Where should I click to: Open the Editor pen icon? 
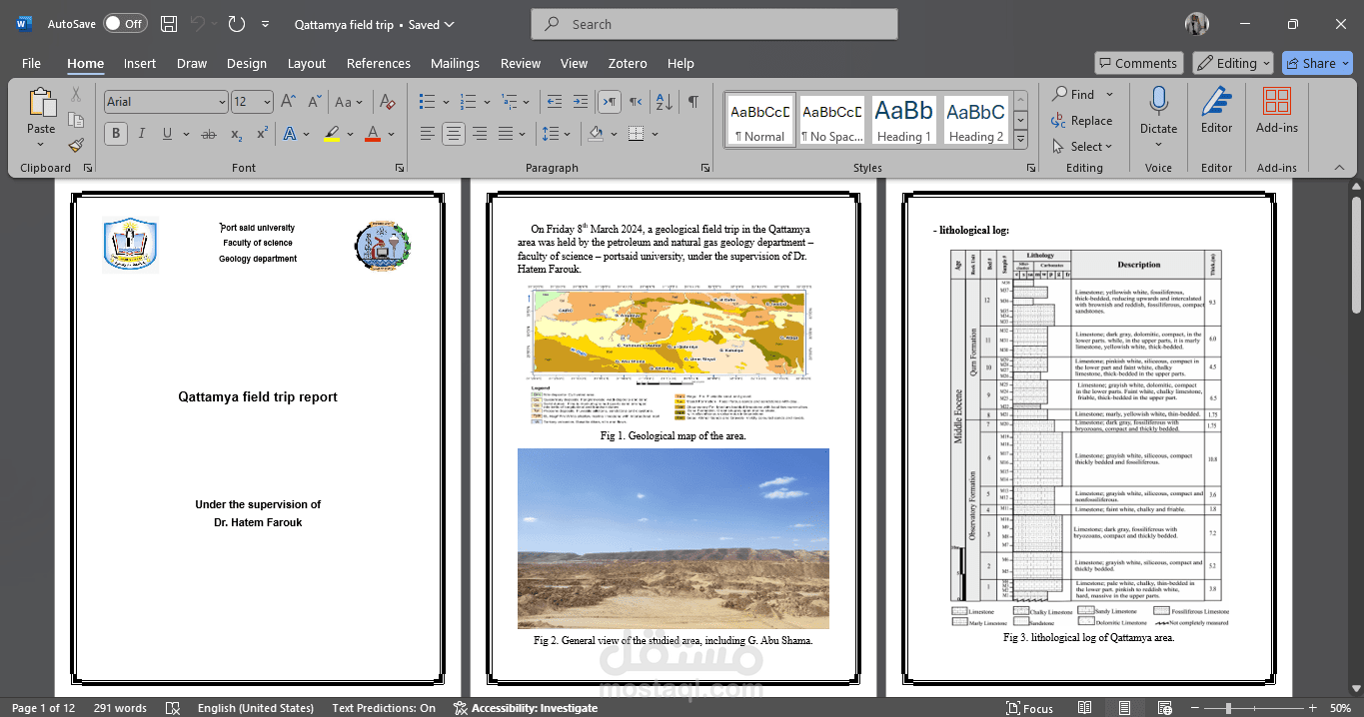pyautogui.click(x=1216, y=110)
